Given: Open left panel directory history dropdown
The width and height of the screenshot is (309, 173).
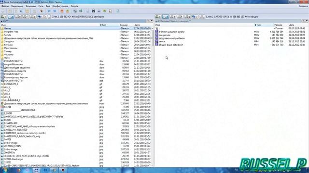Looking at the screenshot, I should pos(152,21).
